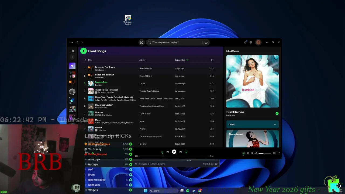Open the VRChat.exe desktop shortcut
Viewport: 345px width, 194px height.
click(x=128, y=20)
